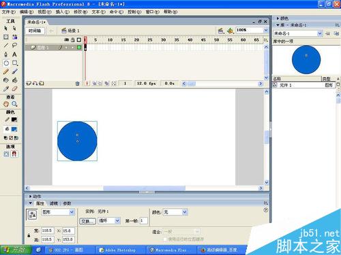Collapse the Properties panel triangle
341x255 pixels.
pyautogui.click(x=30, y=203)
